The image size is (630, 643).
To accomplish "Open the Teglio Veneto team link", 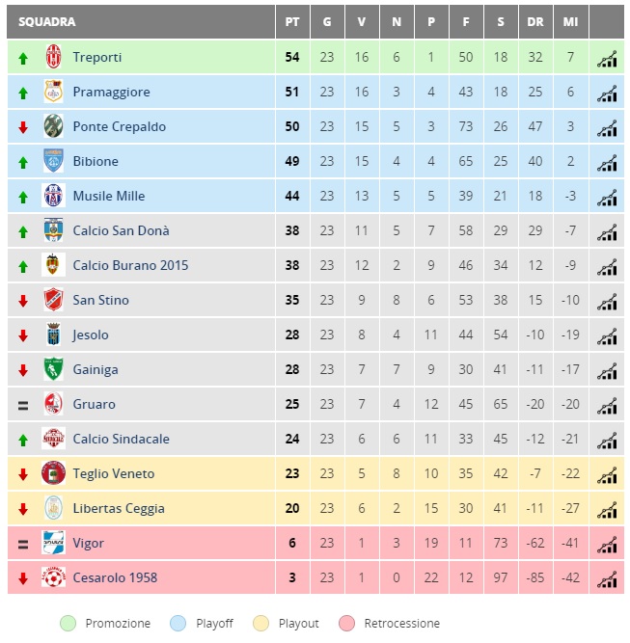I will (114, 473).
